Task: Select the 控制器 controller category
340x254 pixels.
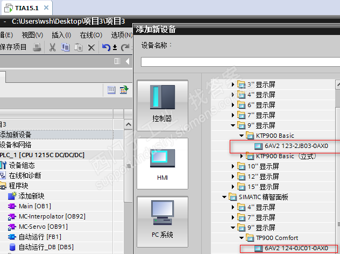Action: point(162,105)
